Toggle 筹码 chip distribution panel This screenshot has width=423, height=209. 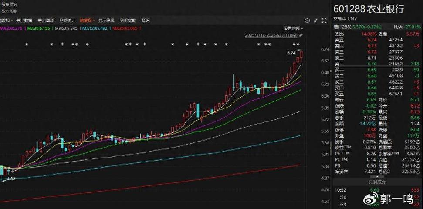click(146, 20)
